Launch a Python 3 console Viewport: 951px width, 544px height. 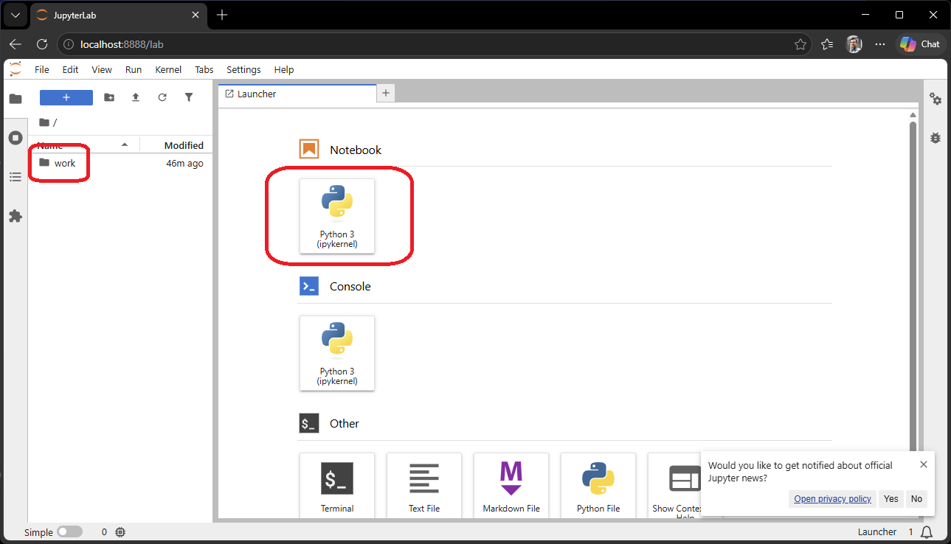click(x=337, y=353)
